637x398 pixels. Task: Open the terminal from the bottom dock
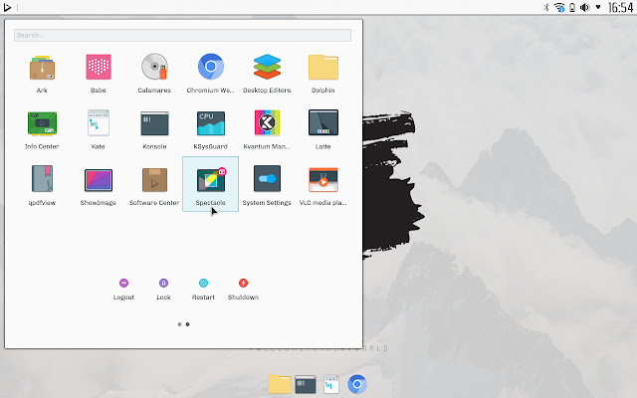(x=306, y=384)
